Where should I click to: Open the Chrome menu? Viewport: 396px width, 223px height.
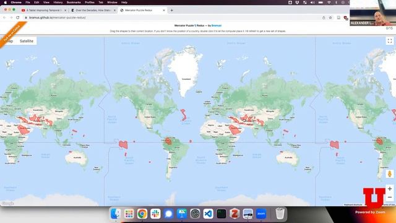tap(16, 2)
